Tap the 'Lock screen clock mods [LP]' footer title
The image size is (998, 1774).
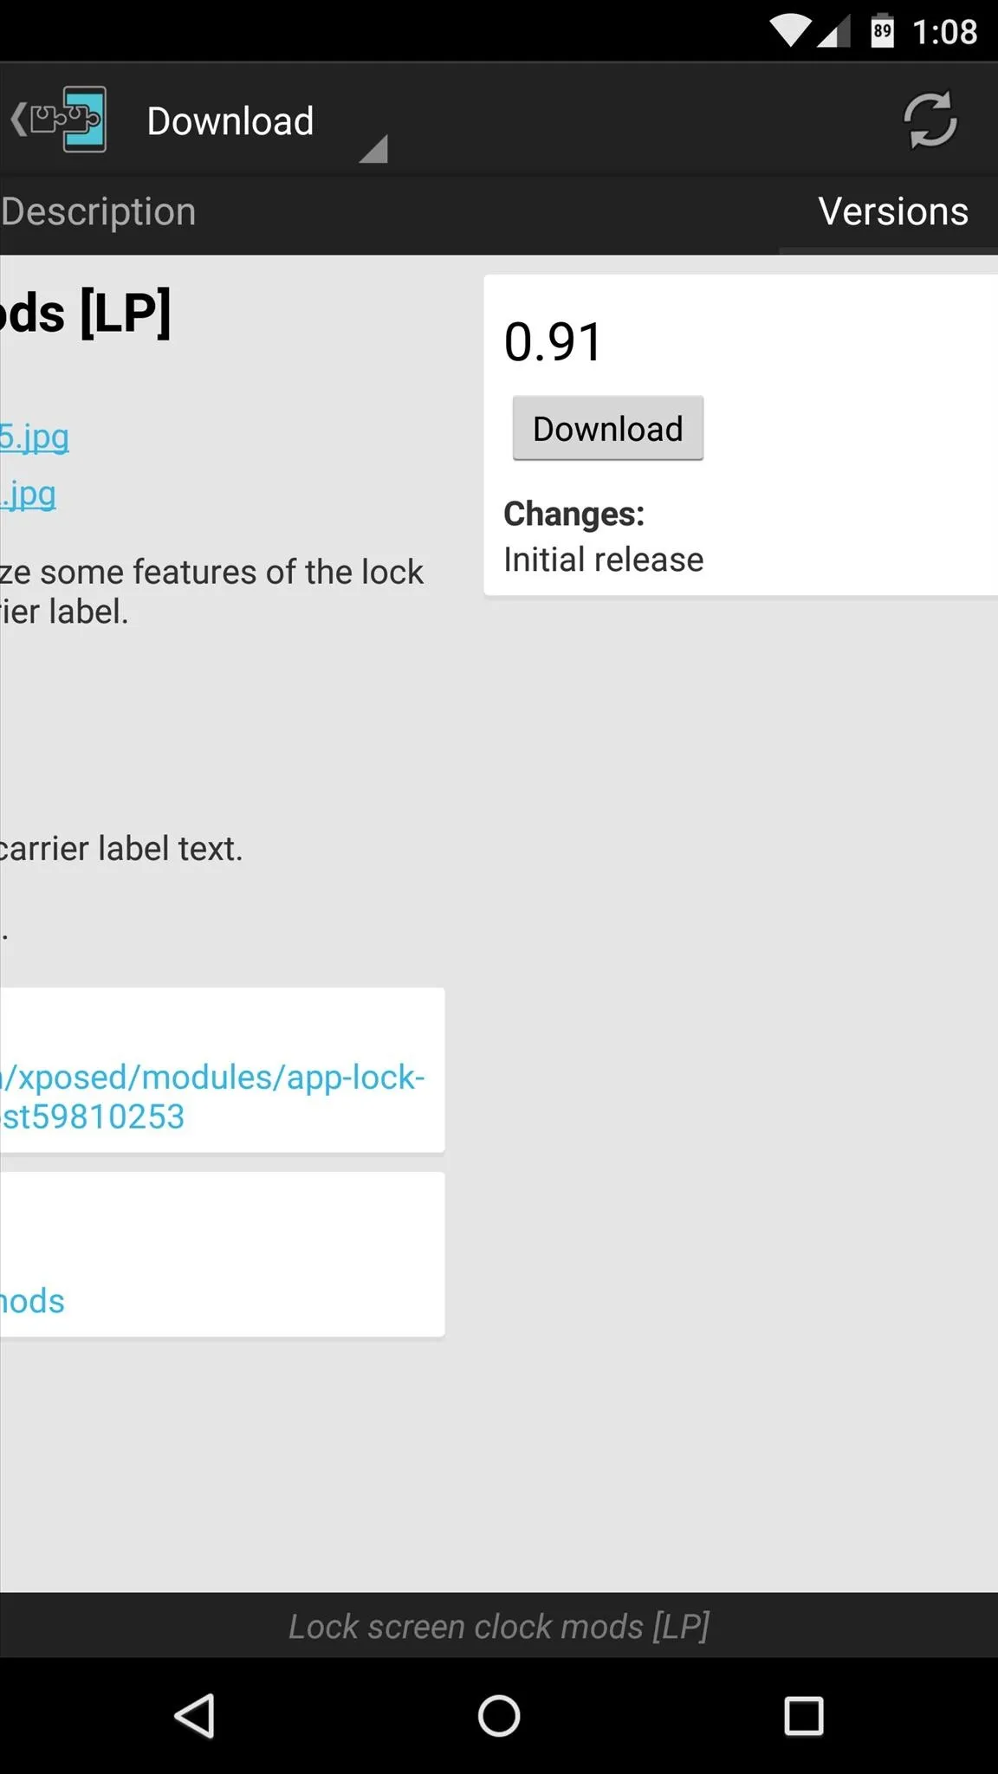499,1626
